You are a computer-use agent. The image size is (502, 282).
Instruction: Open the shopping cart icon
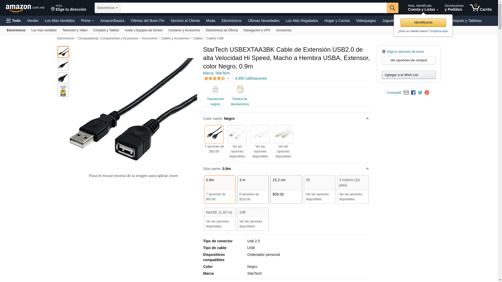[481, 8]
